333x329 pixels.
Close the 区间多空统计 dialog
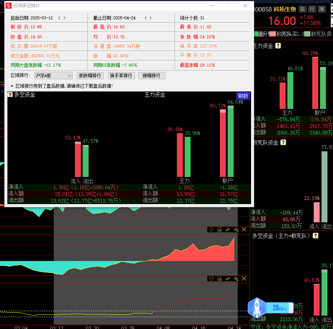[x=245, y=6]
